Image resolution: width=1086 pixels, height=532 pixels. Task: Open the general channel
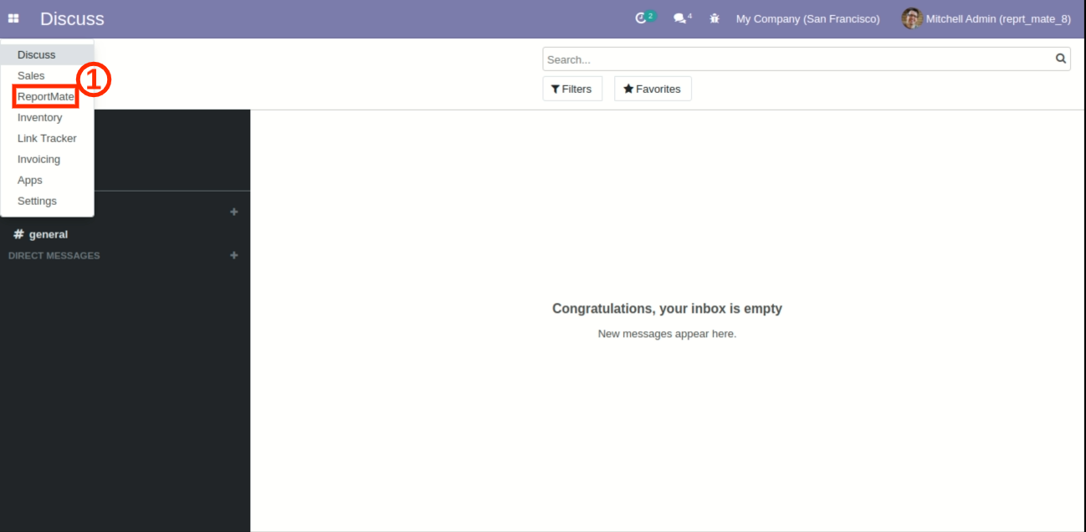click(48, 234)
